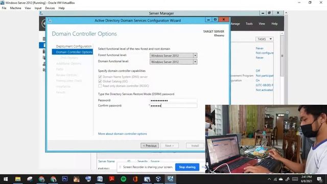Select the active screen recorder taskbar icon
Screen dimensions: 327x184
point(170,179)
